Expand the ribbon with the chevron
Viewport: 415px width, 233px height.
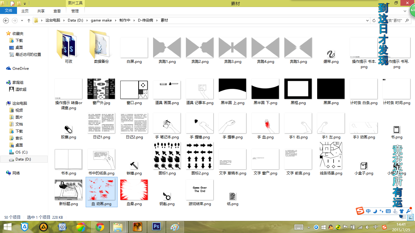(405, 11)
